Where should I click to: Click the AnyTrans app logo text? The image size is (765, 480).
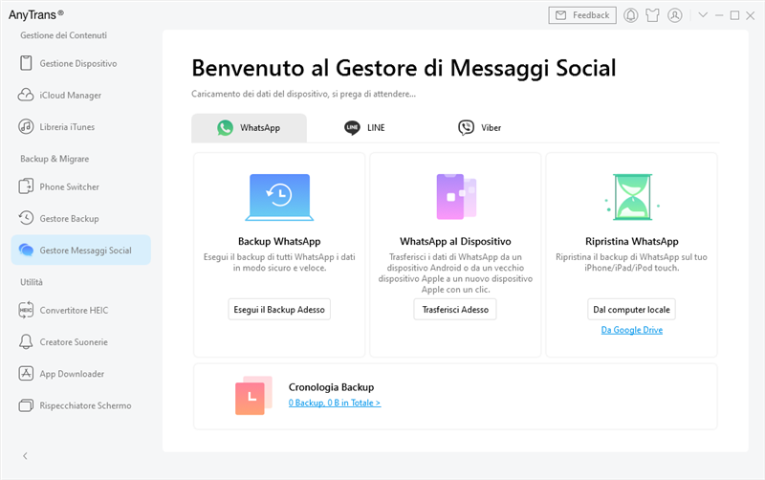pyautogui.click(x=36, y=14)
